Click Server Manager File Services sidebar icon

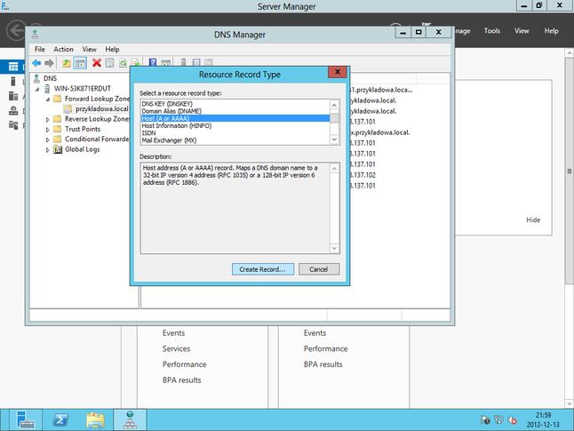pos(13,125)
